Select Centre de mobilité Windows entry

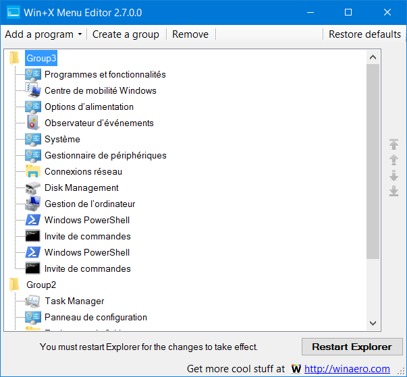point(101,91)
